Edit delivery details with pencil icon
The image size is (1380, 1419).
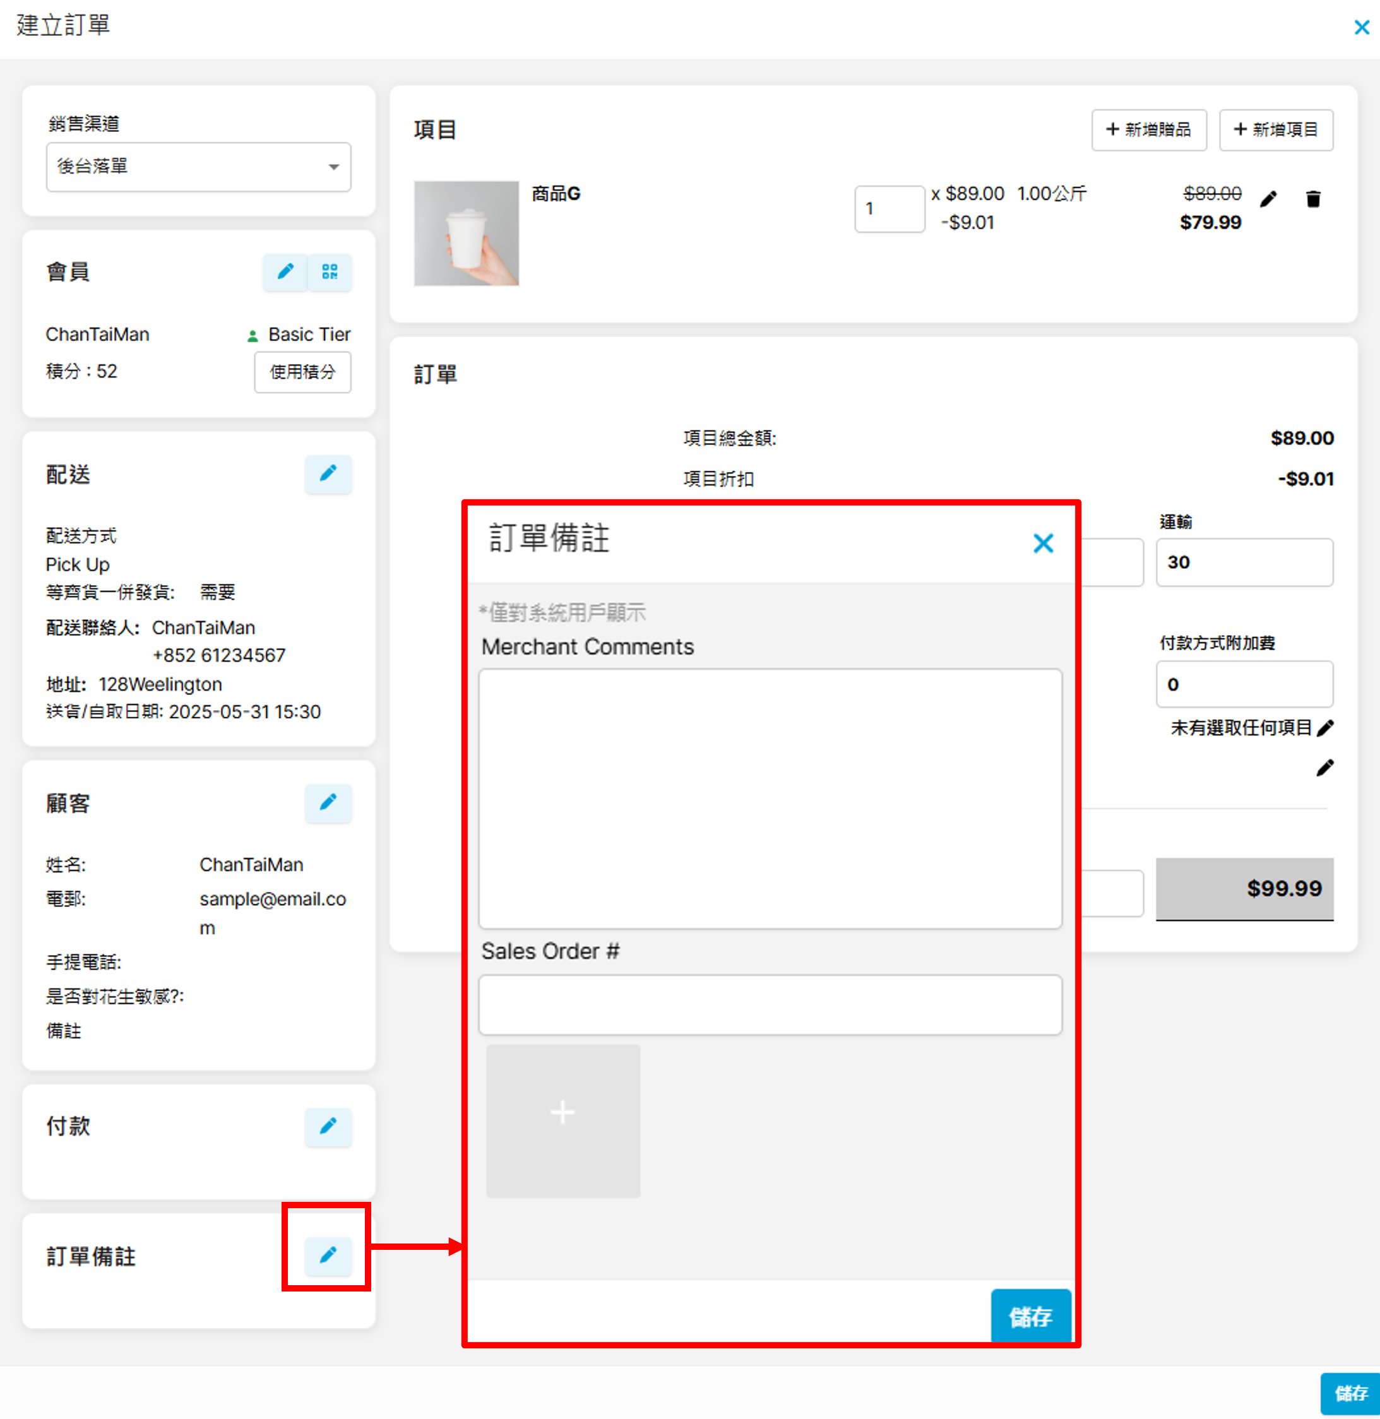coord(328,474)
